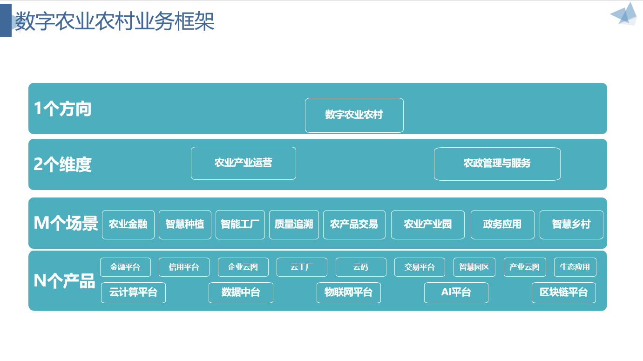643x361 pixels.
Task: Click the 农业产业运营 box
Action: [243, 163]
